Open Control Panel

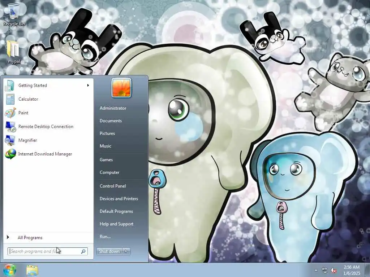113,186
